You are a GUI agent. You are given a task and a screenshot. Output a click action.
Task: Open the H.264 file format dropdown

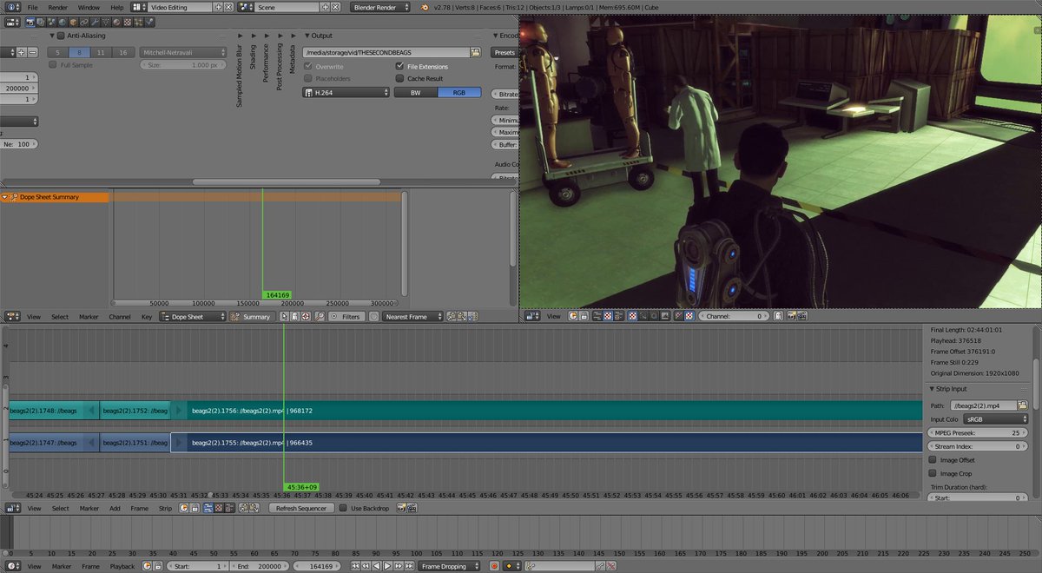pos(346,92)
